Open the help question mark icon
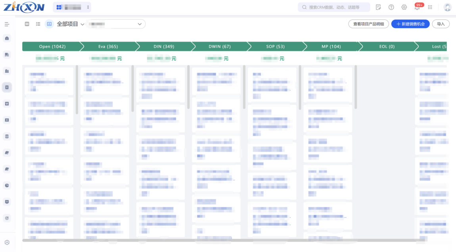 391,7
